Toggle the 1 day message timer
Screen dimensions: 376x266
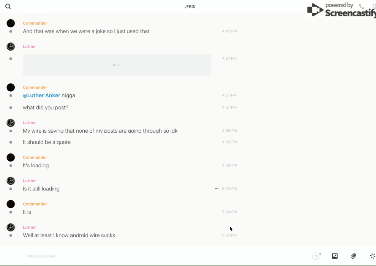tap(316, 256)
